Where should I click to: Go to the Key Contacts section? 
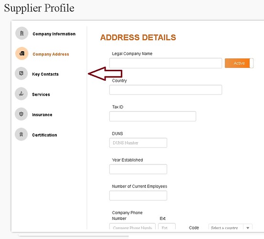pyautogui.click(x=45, y=74)
